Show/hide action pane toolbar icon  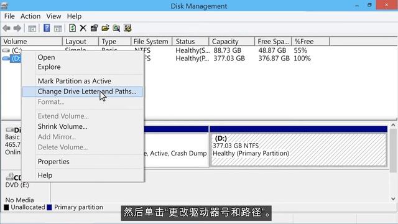click(58, 29)
